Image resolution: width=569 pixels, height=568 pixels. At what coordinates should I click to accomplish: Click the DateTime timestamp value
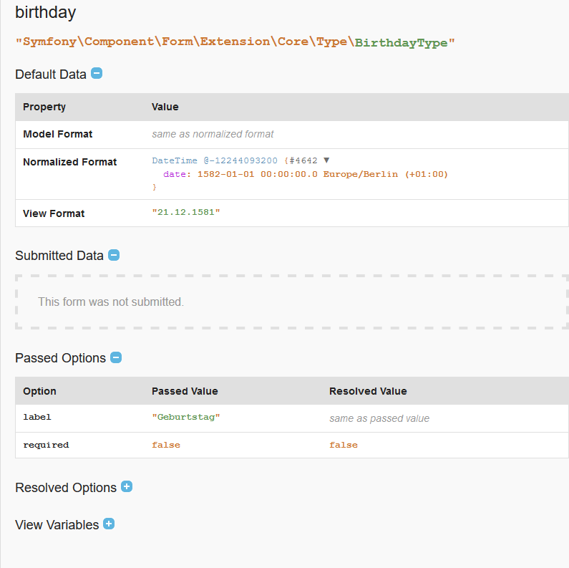240,160
